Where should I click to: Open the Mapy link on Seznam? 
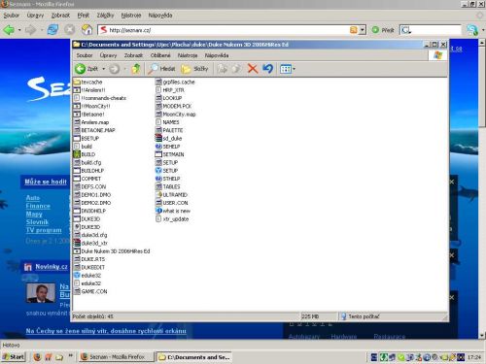34,214
